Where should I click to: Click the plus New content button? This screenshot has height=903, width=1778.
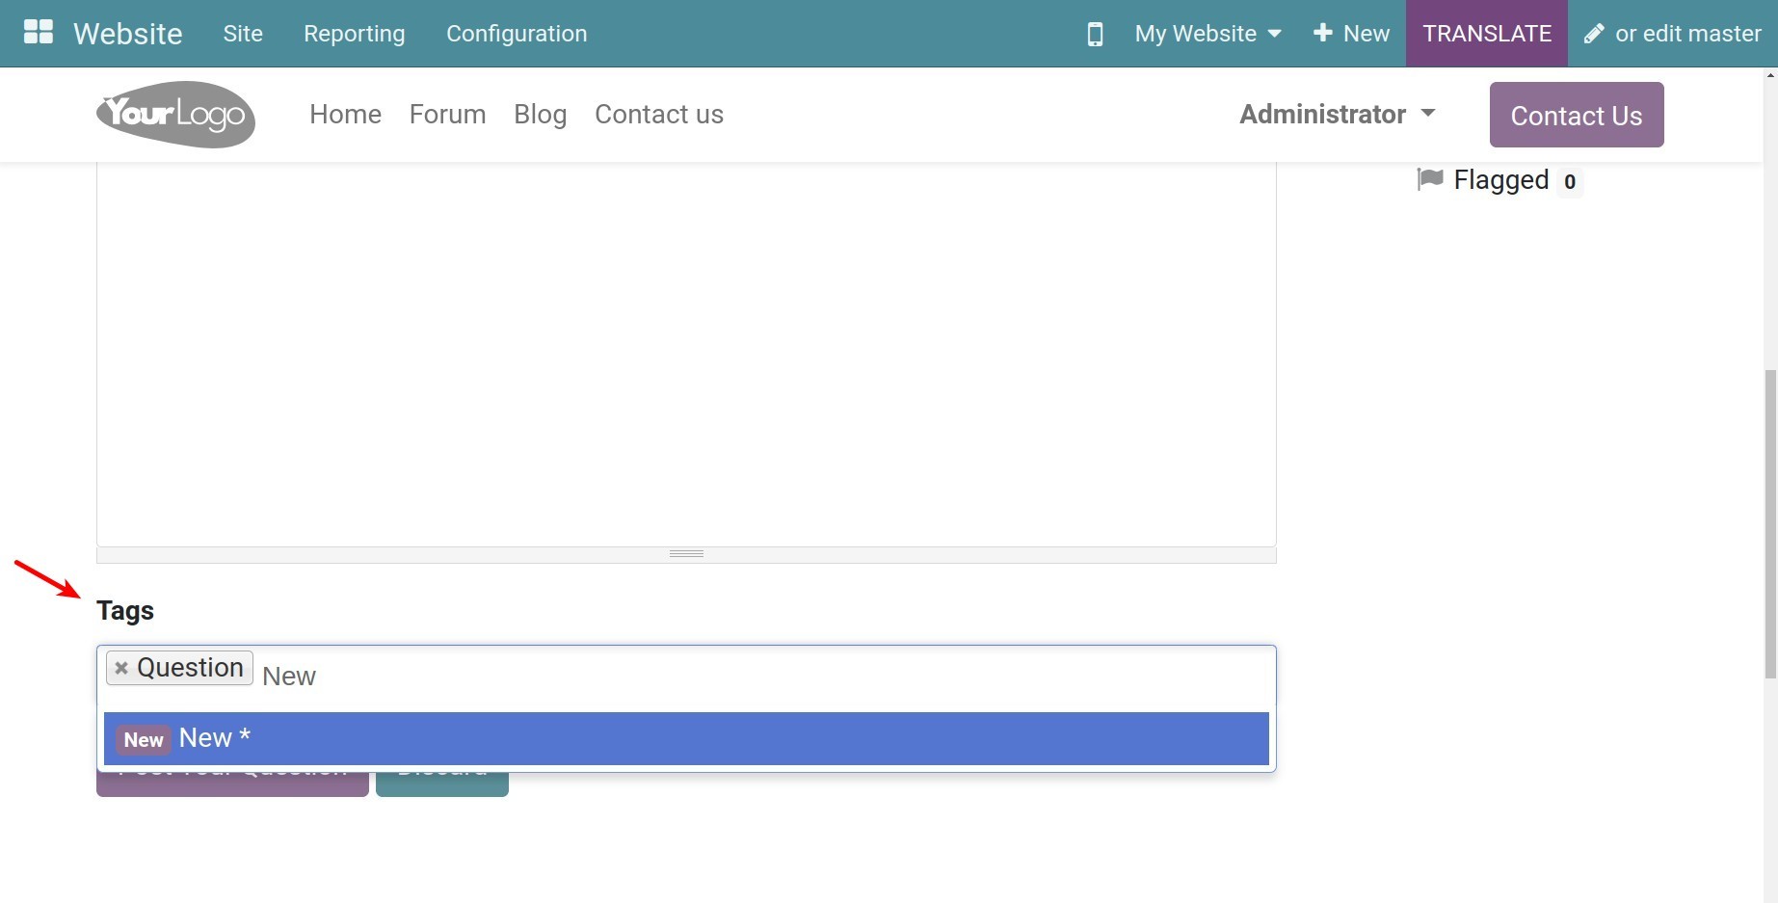tap(1351, 34)
